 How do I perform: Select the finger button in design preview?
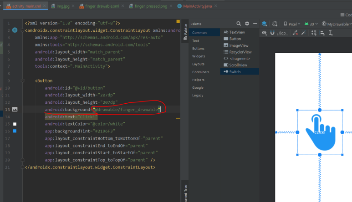320,132
